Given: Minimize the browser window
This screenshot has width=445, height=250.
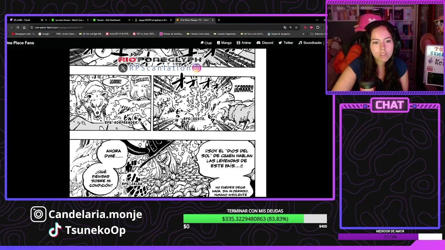Looking at the screenshot, I should pos(317,20).
